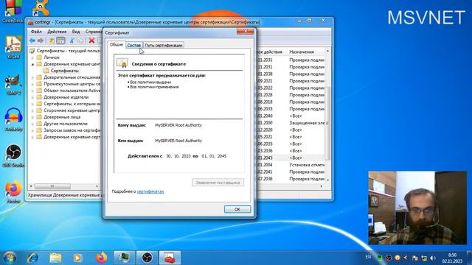Viewport: 472px width, 265px height.
Task: Launch Internet Explorer from the taskbar
Action: (32, 258)
